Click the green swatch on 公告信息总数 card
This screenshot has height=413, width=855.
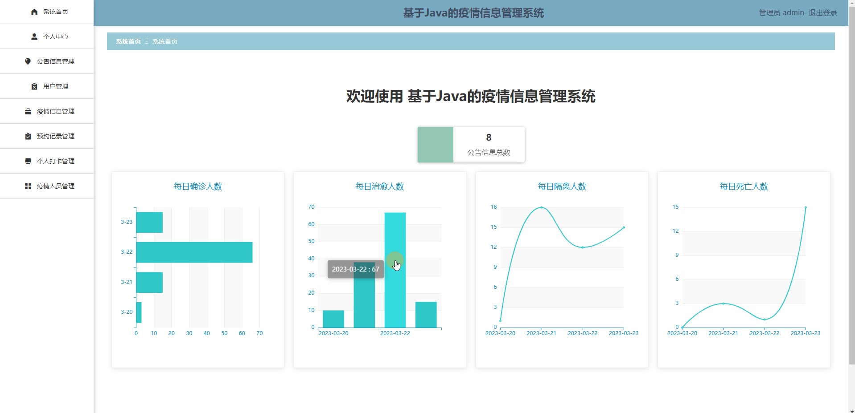click(435, 145)
